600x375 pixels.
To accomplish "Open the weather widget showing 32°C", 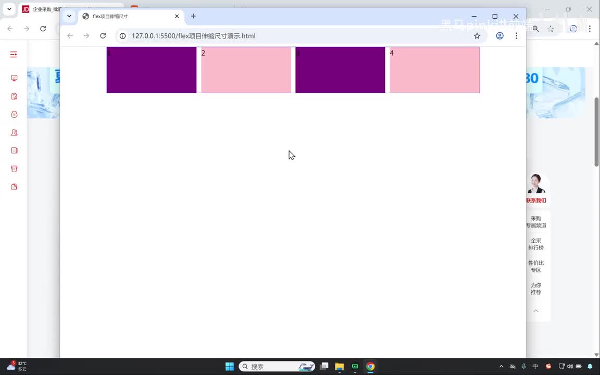I will pyautogui.click(x=17, y=366).
